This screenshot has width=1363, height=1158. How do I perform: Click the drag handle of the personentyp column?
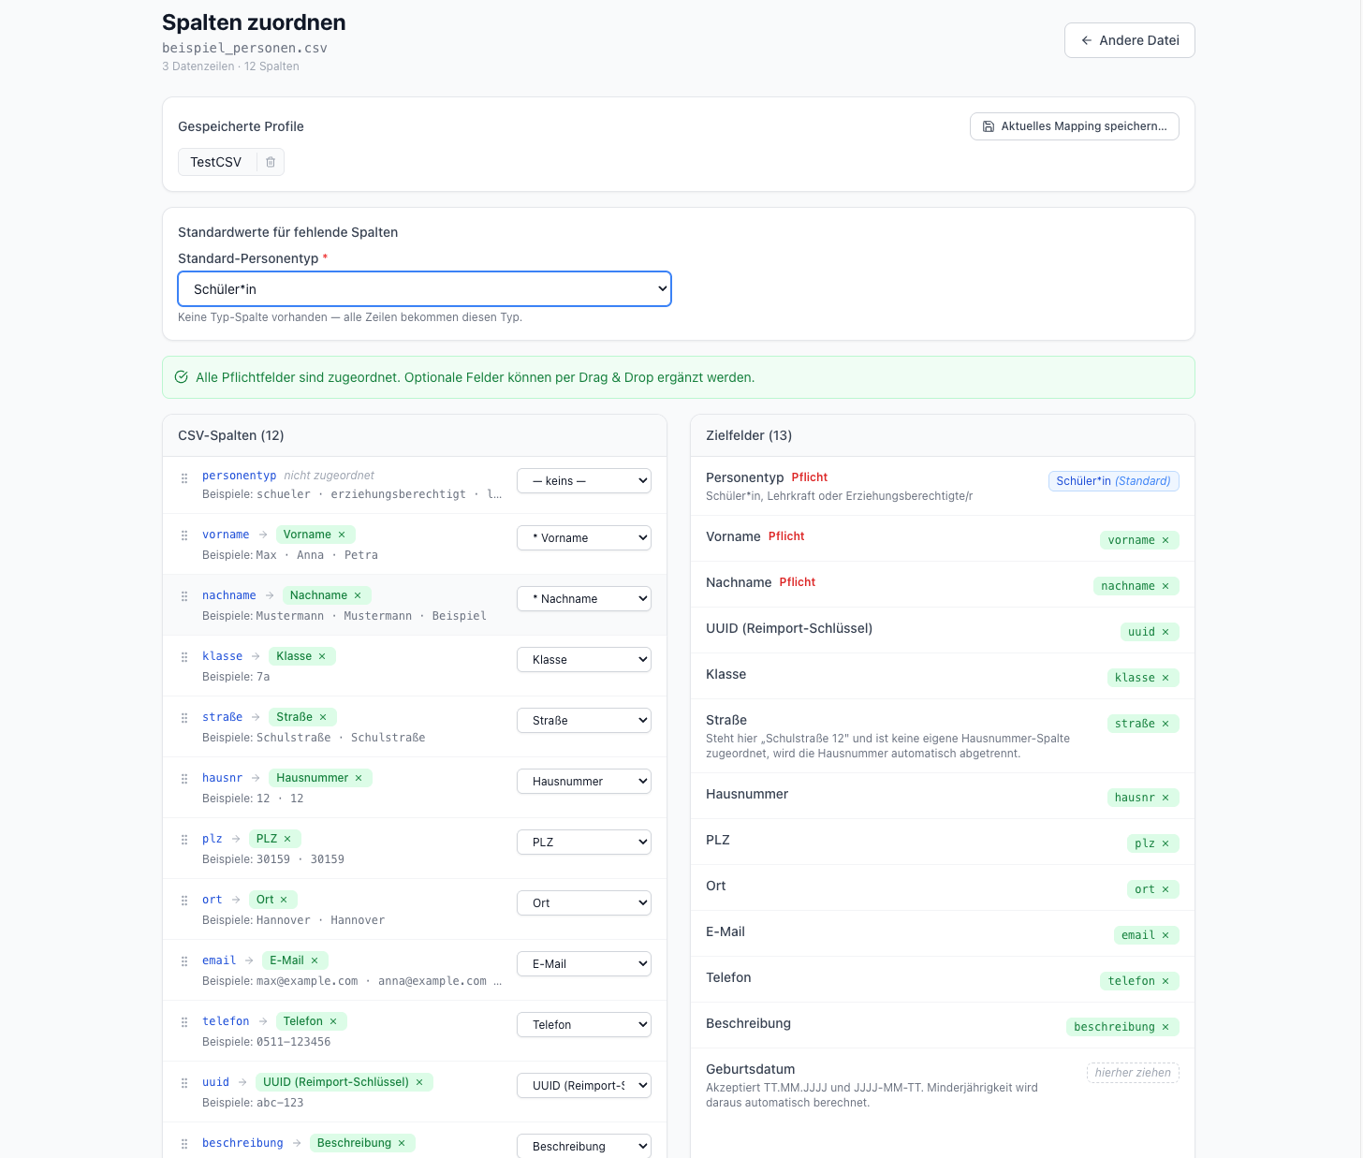(x=184, y=478)
